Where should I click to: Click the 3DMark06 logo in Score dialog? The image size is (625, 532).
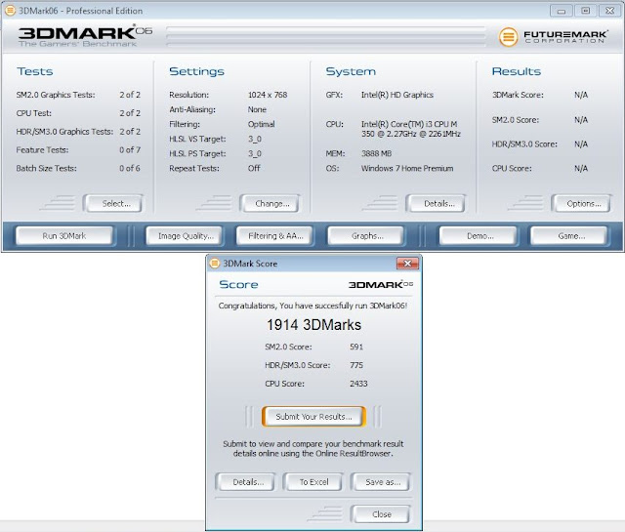tap(381, 284)
